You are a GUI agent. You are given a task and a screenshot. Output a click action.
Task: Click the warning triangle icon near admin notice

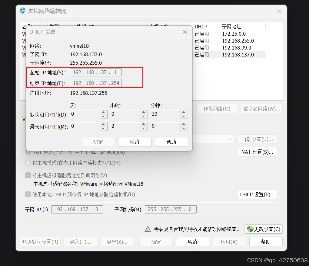click(x=148, y=229)
